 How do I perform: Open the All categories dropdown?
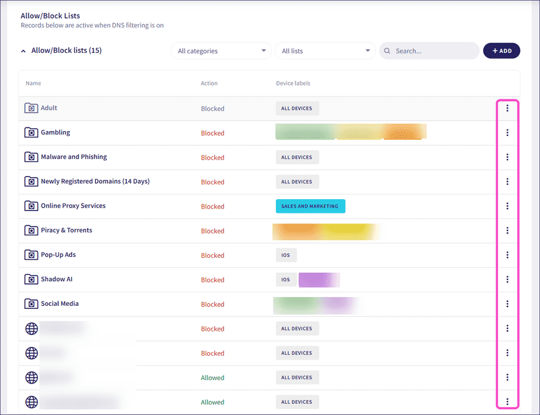[x=221, y=50]
